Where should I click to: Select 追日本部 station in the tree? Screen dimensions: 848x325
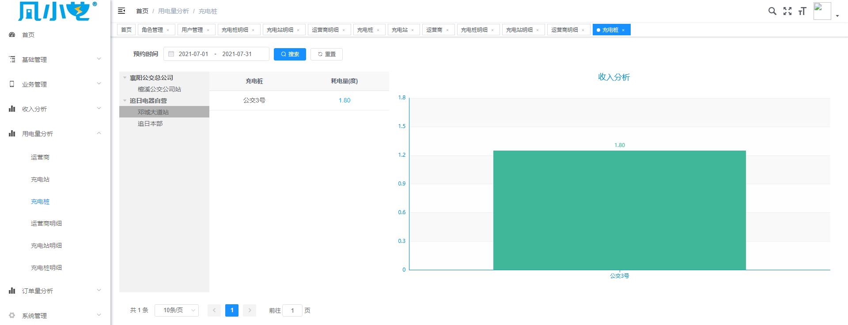[150, 124]
